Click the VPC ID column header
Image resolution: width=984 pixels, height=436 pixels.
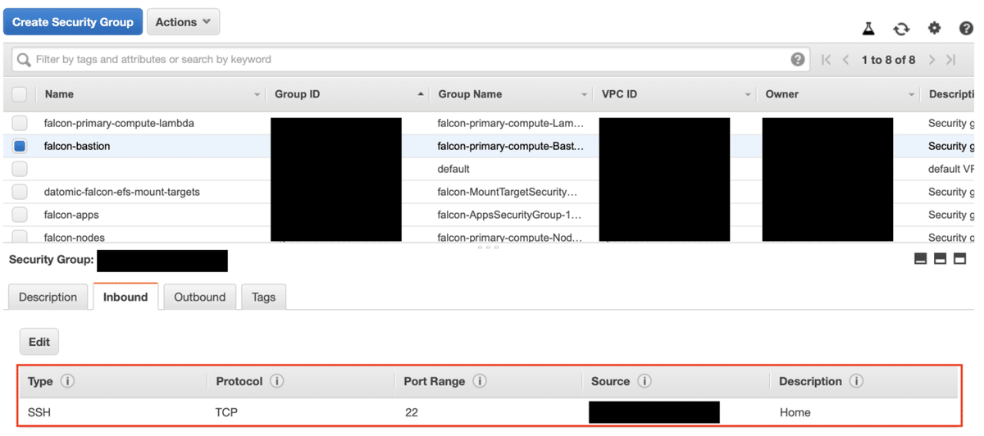click(619, 94)
